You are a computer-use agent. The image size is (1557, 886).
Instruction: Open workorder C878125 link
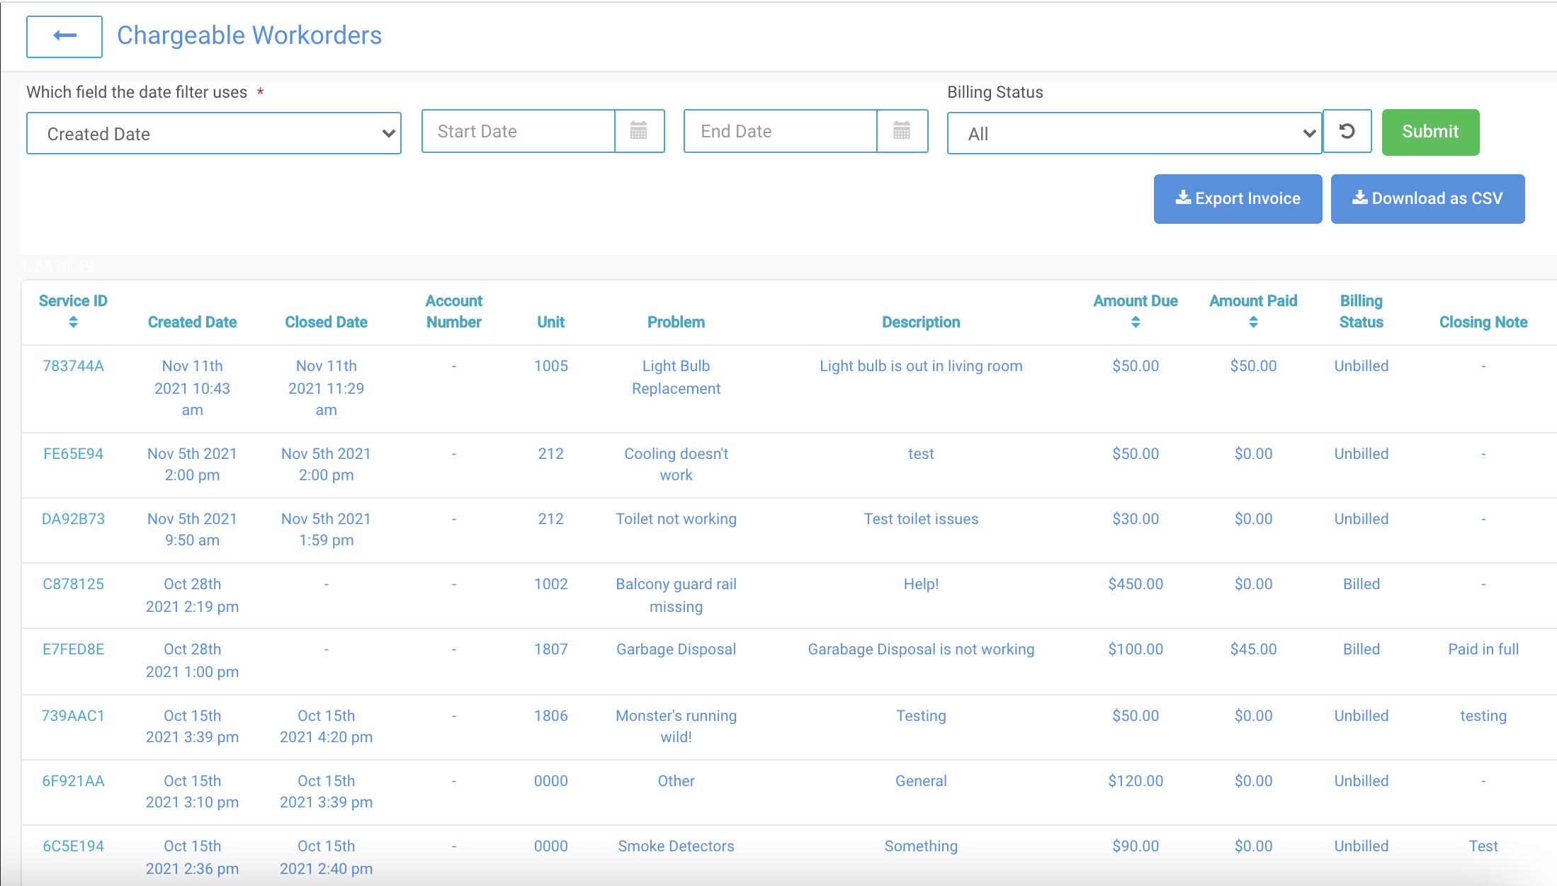coord(73,584)
